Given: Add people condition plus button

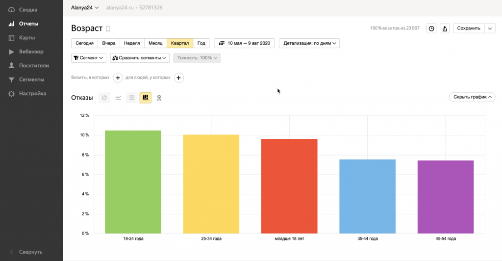Looking at the screenshot, I should coord(178,78).
